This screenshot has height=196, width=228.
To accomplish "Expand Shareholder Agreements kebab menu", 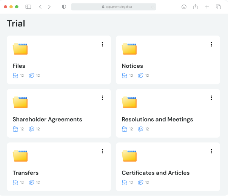I will pyautogui.click(x=102, y=98).
